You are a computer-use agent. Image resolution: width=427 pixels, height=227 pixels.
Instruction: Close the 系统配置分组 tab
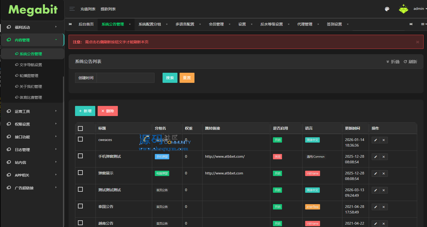coord(167,24)
